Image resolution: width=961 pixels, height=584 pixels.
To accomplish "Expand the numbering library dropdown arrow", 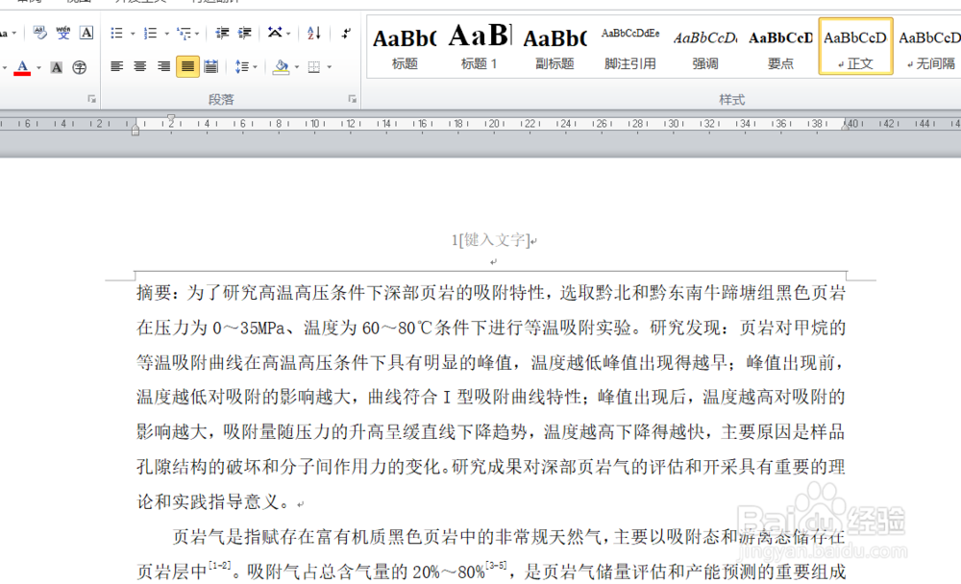I will pos(166,34).
